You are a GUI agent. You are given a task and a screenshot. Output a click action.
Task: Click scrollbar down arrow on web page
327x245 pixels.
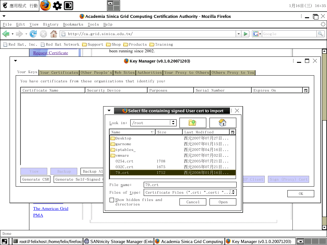[x=324, y=227]
